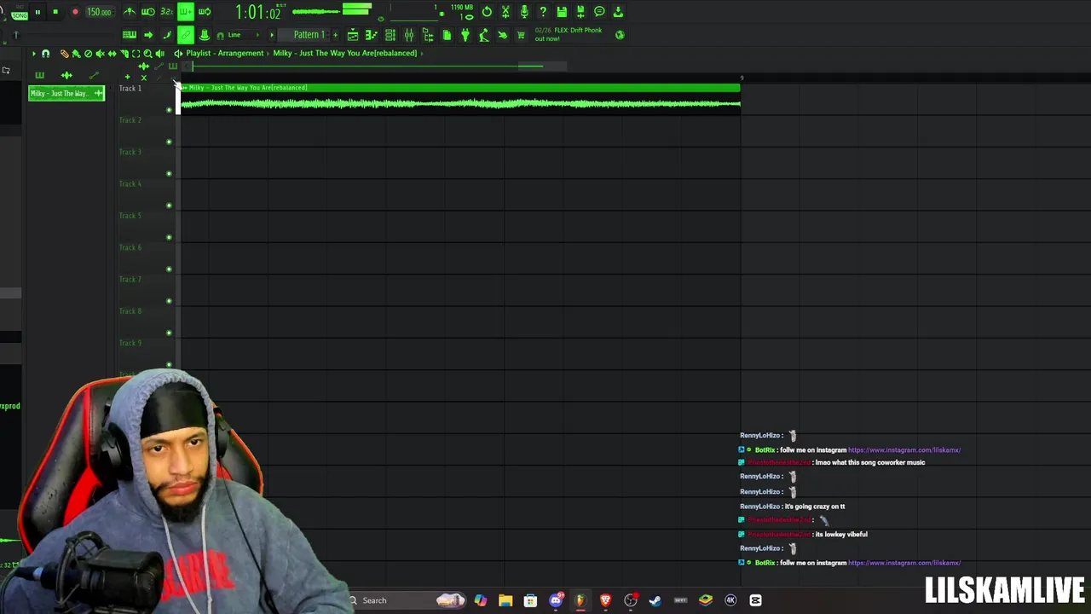Click Milky - Just The Way You Are breadcrumb
Screen dimensions: 1091x614
coord(344,53)
